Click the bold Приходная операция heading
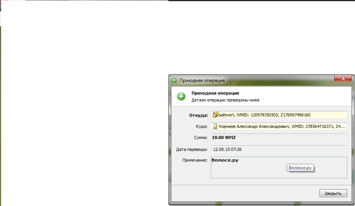 coord(215,93)
